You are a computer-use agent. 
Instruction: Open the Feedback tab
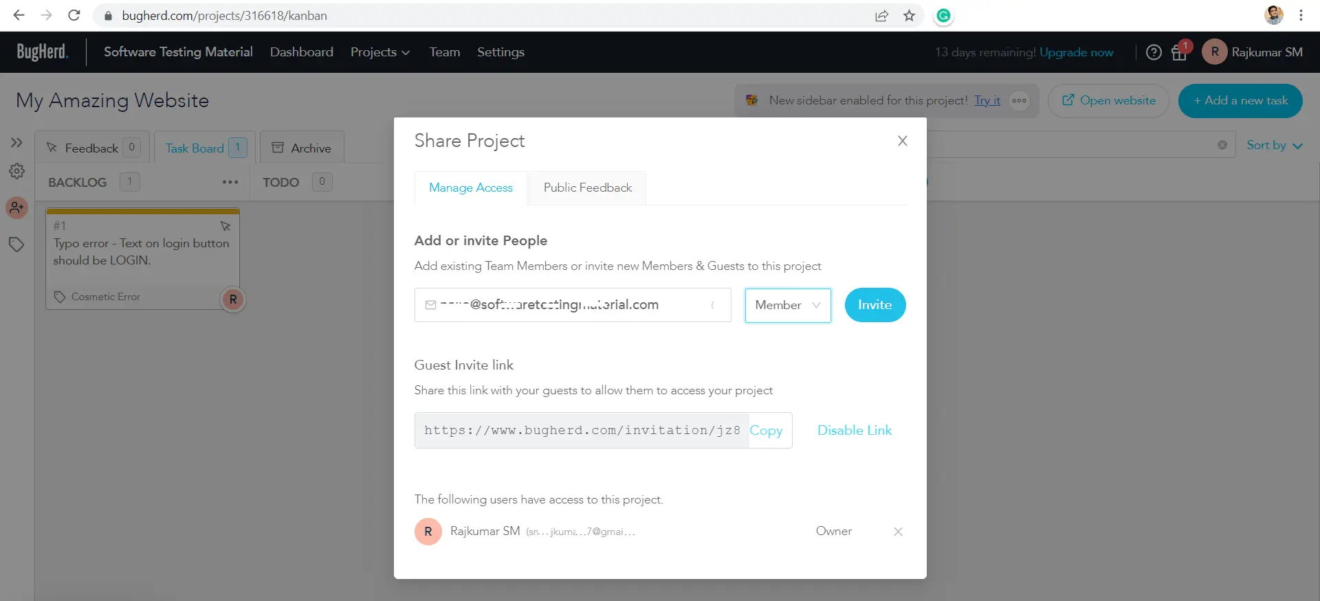(x=92, y=148)
